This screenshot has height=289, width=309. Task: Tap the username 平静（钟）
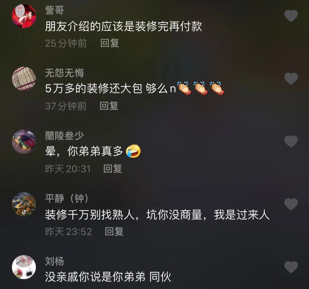click(67, 198)
